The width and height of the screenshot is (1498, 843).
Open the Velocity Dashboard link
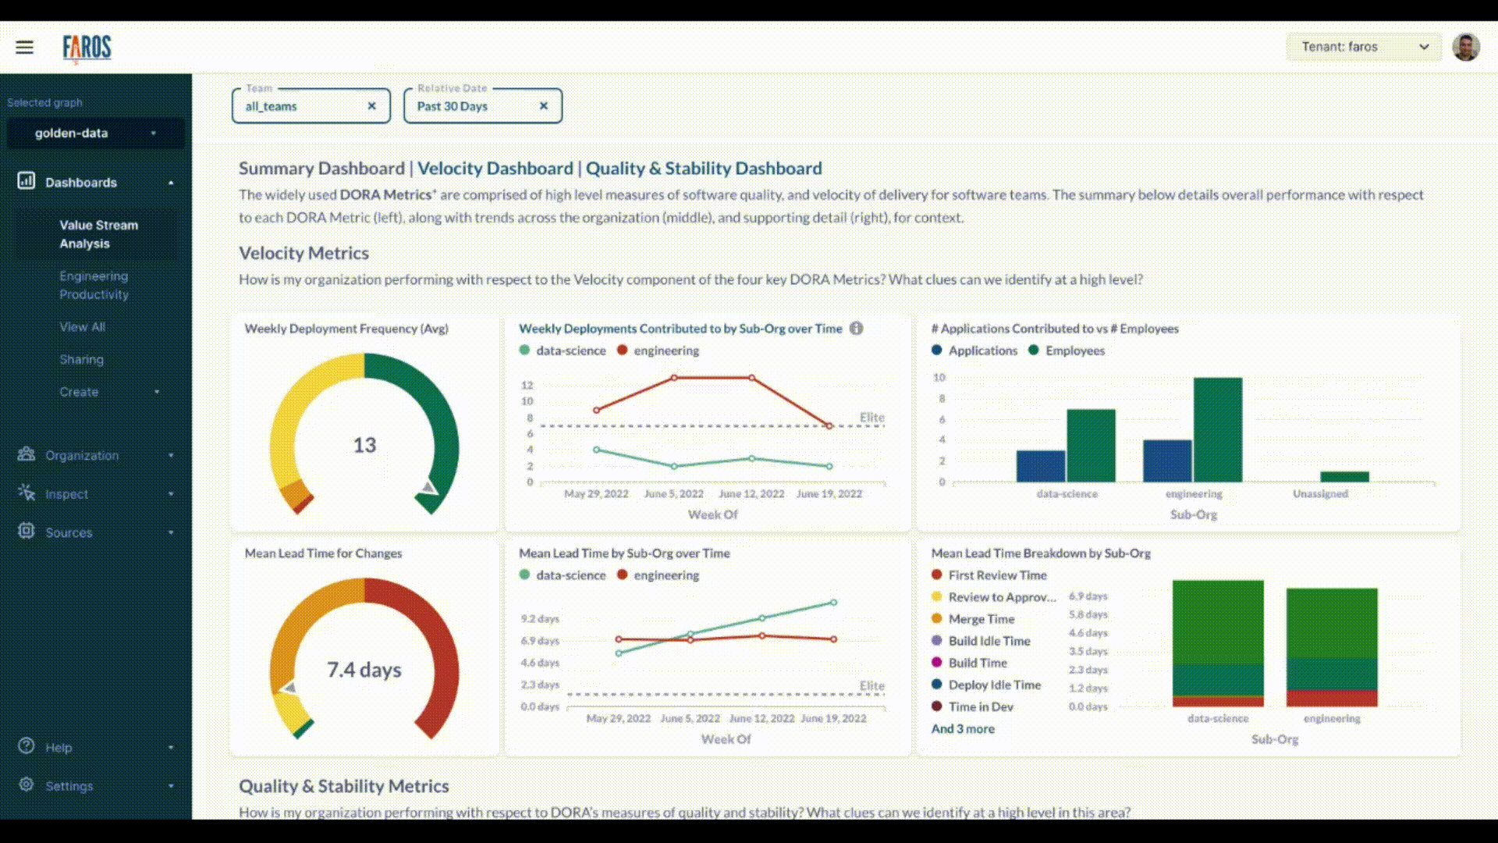tap(495, 169)
